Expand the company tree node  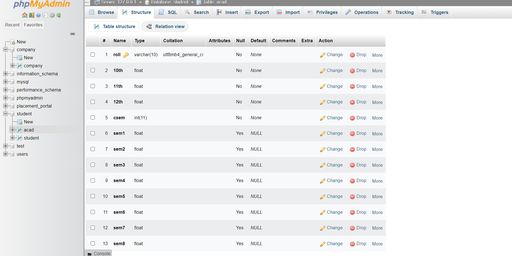tap(12, 66)
